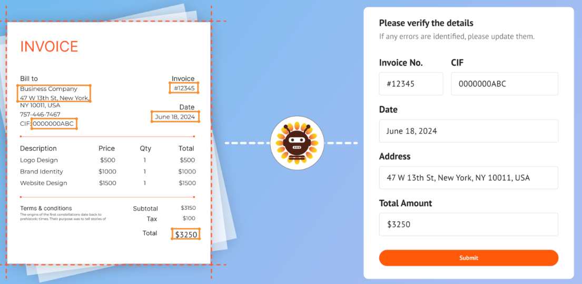Click the orange INVOICE heading

click(49, 47)
